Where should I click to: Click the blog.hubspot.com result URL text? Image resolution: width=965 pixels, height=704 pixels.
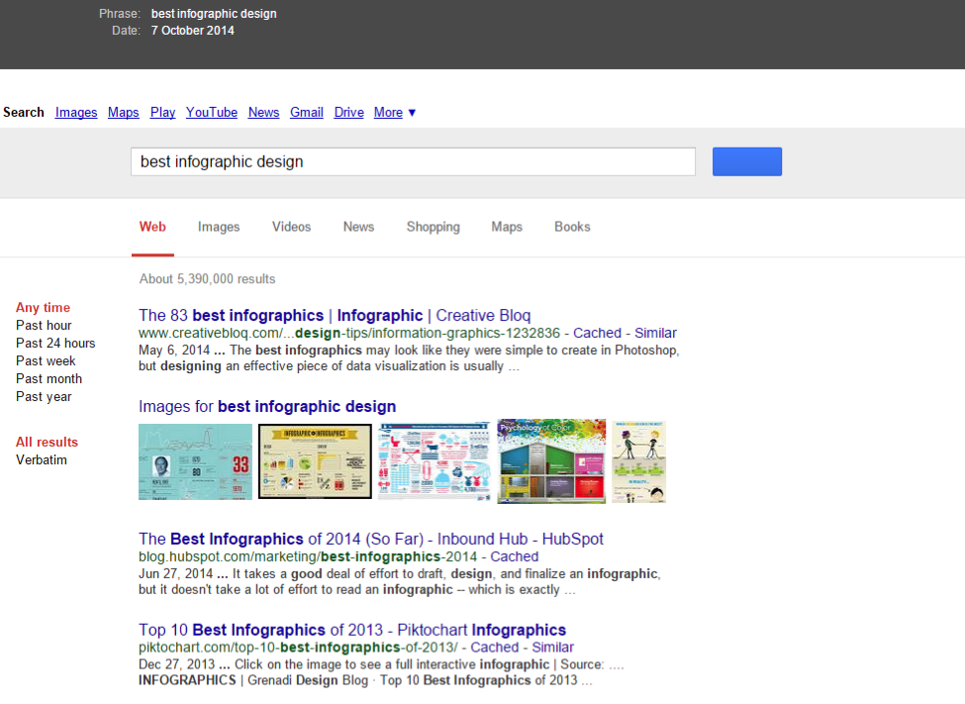308,556
